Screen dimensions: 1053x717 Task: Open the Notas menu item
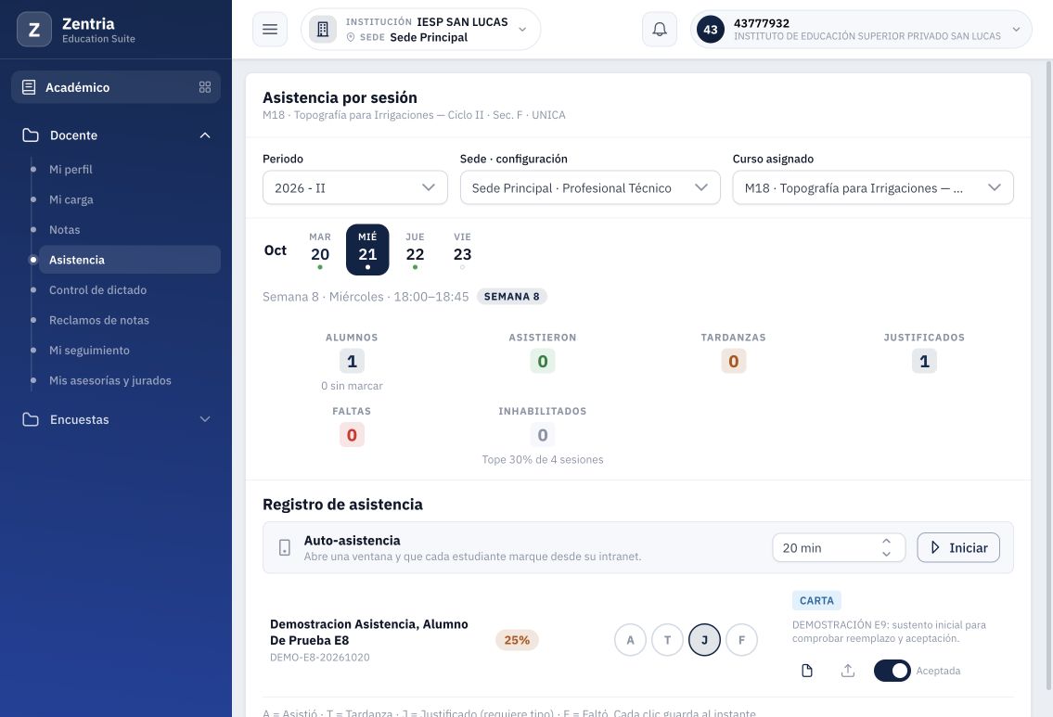(x=64, y=230)
